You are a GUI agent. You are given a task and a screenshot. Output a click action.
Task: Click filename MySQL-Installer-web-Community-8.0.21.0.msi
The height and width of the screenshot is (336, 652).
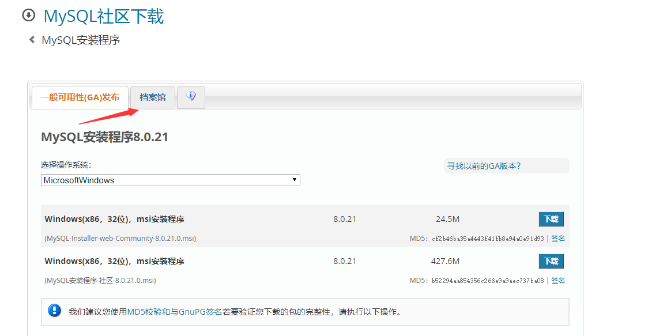(x=120, y=238)
